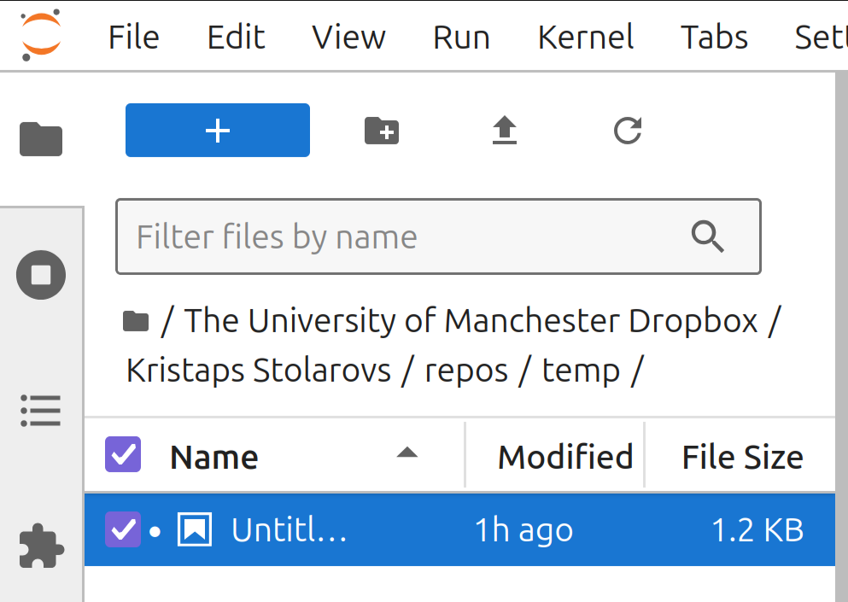This screenshot has height=602, width=848.
Task: Toggle the select-all files checkbox
Action: pyautogui.click(x=123, y=454)
